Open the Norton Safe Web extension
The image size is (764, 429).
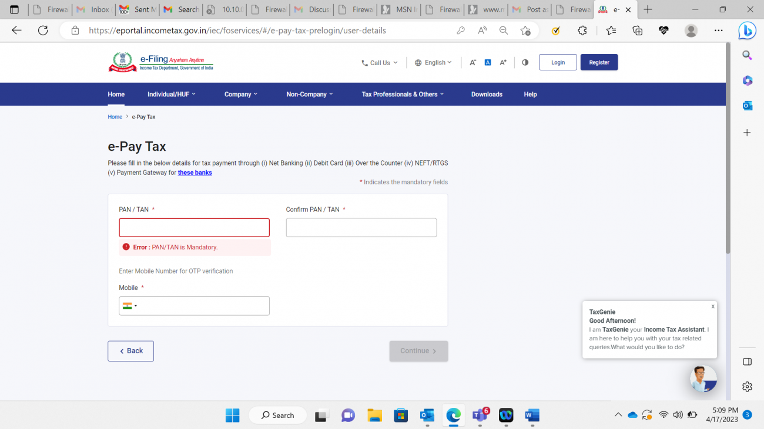555,30
